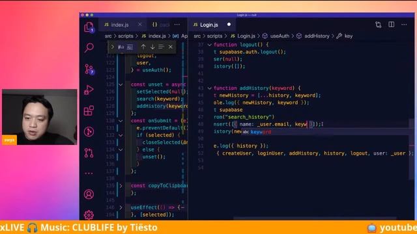417x234 pixels.
Task: Collapse function addHistory fold arrow
Action: click(x=210, y=88)
